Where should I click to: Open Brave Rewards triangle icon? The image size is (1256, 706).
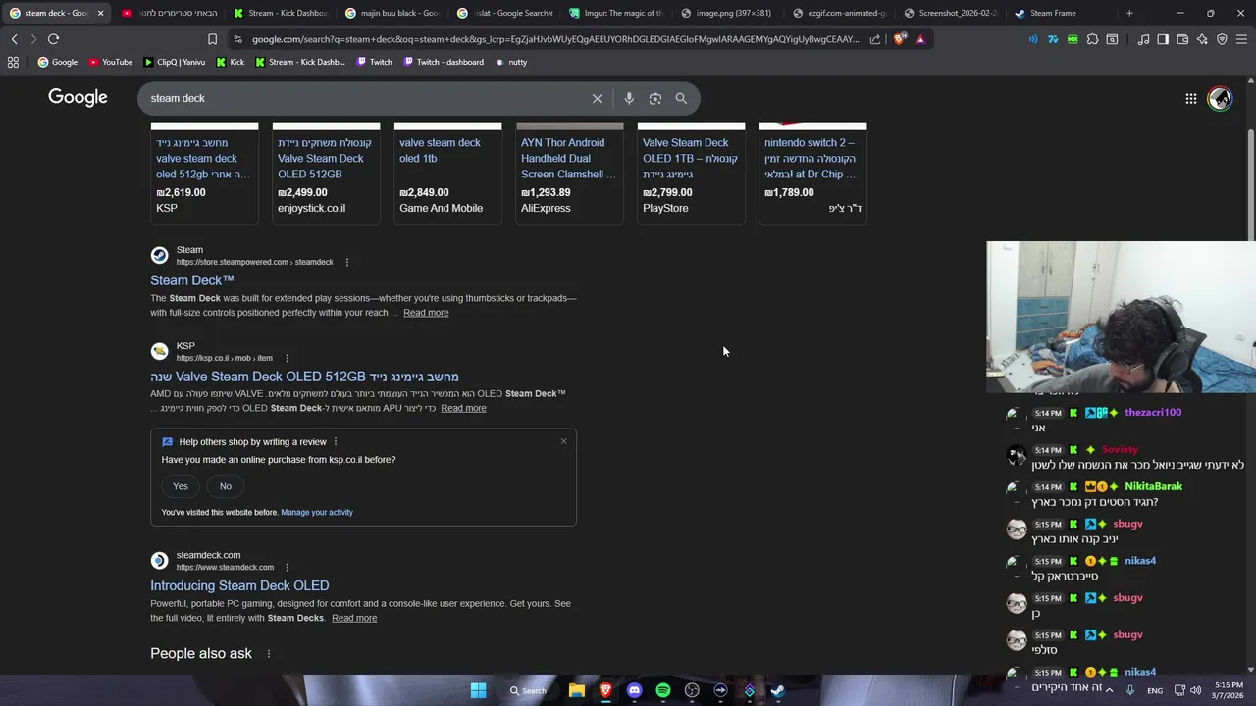tap(920, 39)
